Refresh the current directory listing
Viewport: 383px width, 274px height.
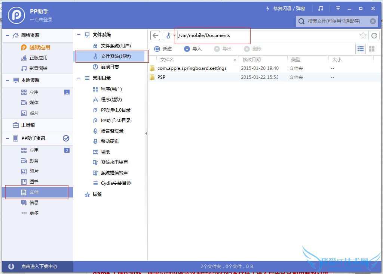click(374, 35)
